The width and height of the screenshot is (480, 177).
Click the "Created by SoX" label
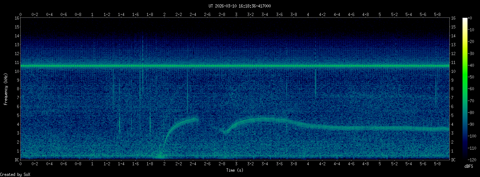point(15,174)
